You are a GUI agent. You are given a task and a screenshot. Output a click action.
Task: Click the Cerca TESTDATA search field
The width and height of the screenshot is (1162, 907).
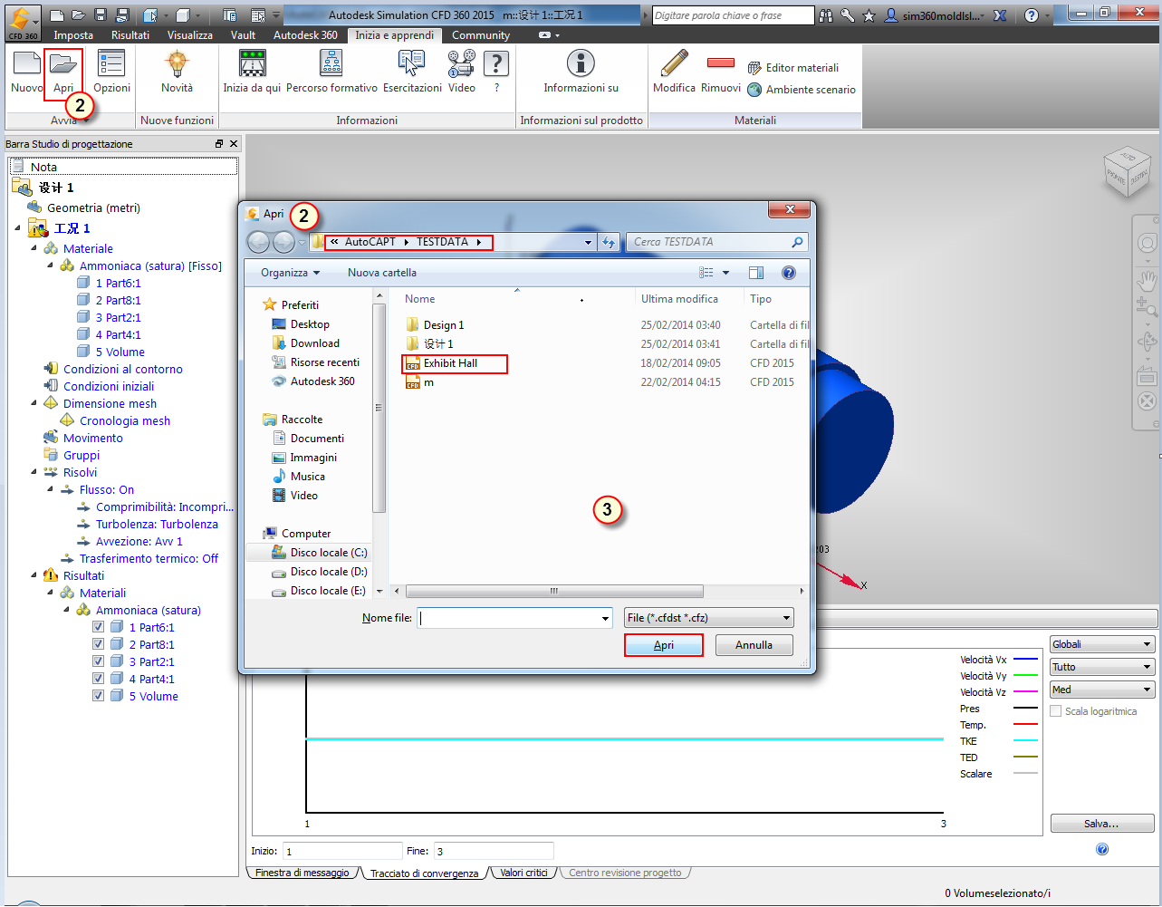pos(715,242)
